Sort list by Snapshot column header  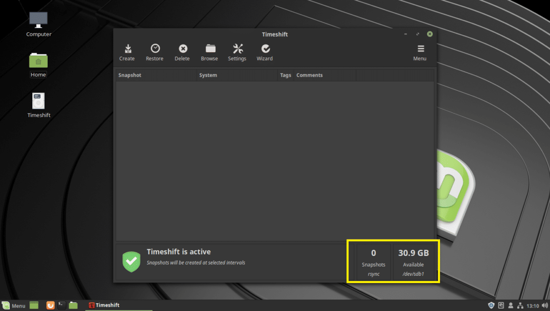click(156, 75)
